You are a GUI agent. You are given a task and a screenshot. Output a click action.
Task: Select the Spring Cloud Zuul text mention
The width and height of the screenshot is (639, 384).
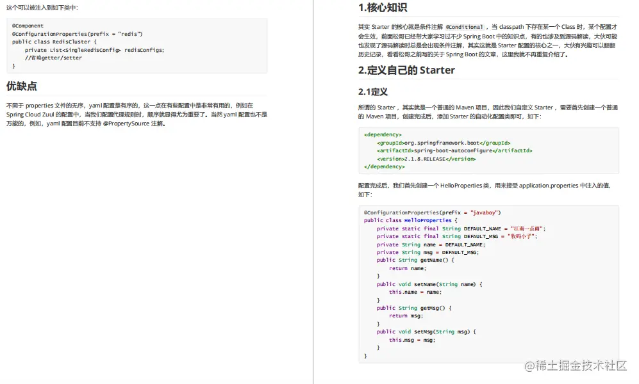click(29, 115)
